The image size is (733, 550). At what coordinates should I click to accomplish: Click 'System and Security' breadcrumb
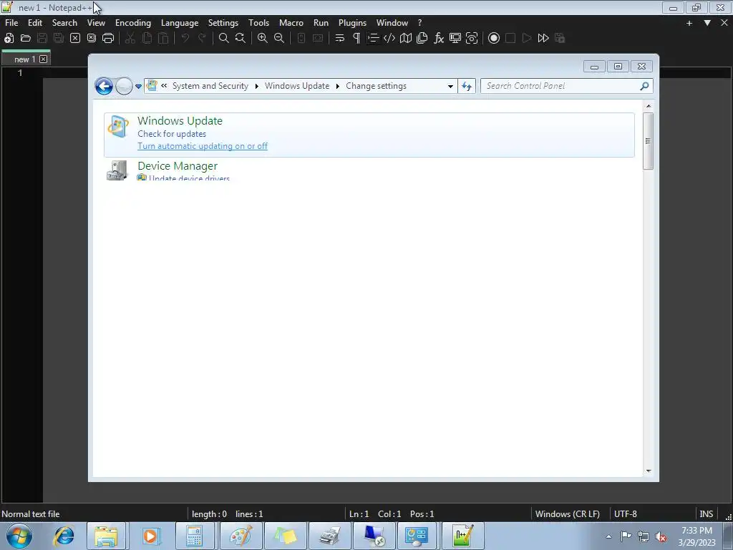(210, 86)
